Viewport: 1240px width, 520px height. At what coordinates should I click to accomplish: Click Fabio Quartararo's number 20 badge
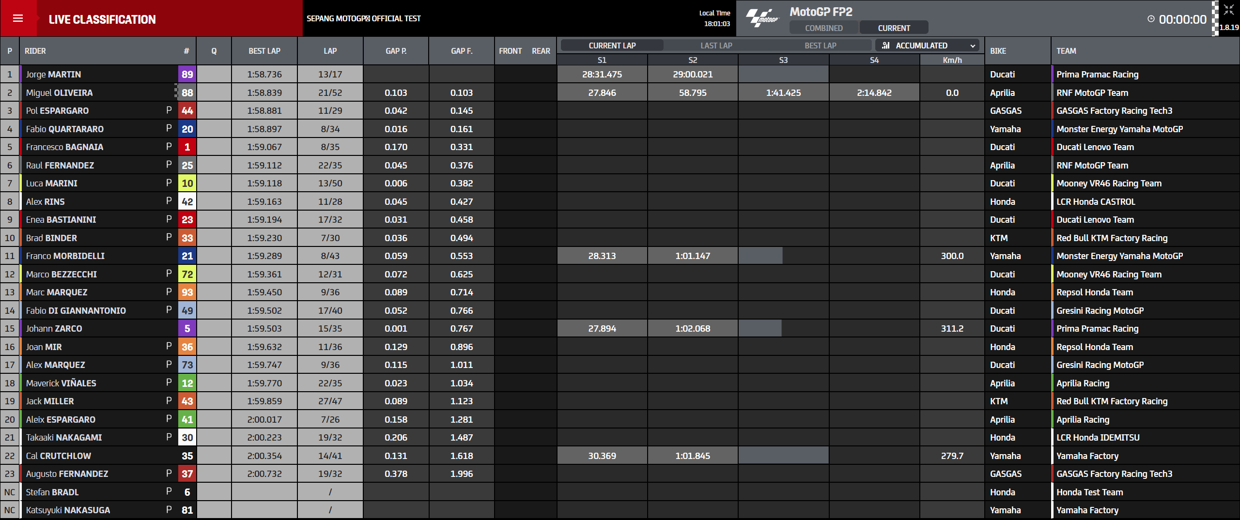point(187,129)
